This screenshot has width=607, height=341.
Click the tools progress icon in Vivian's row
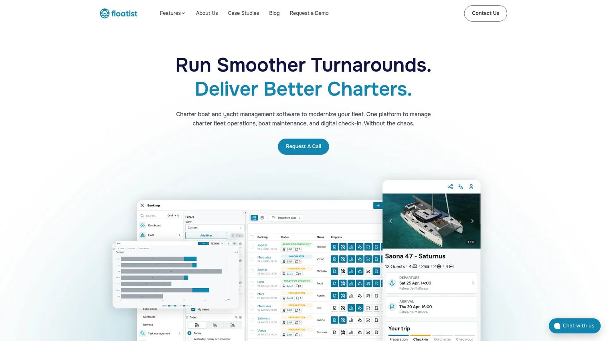[343, 259]
